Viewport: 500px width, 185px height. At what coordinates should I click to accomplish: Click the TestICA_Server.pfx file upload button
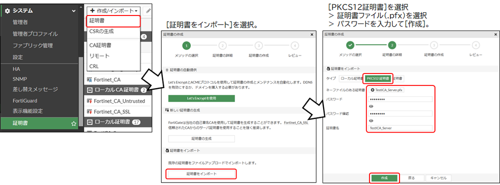(385, 90)
